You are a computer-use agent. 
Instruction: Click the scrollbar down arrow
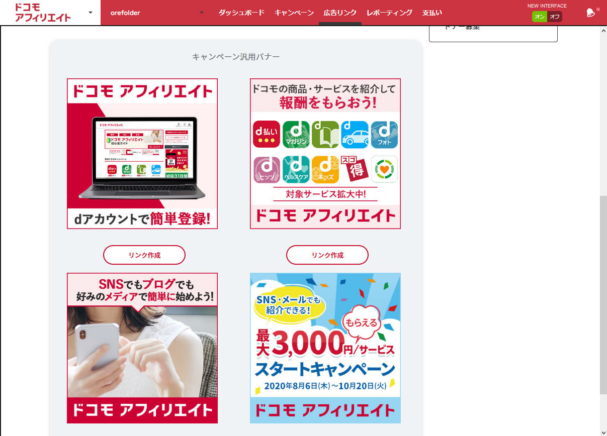[x=603, y=432]
